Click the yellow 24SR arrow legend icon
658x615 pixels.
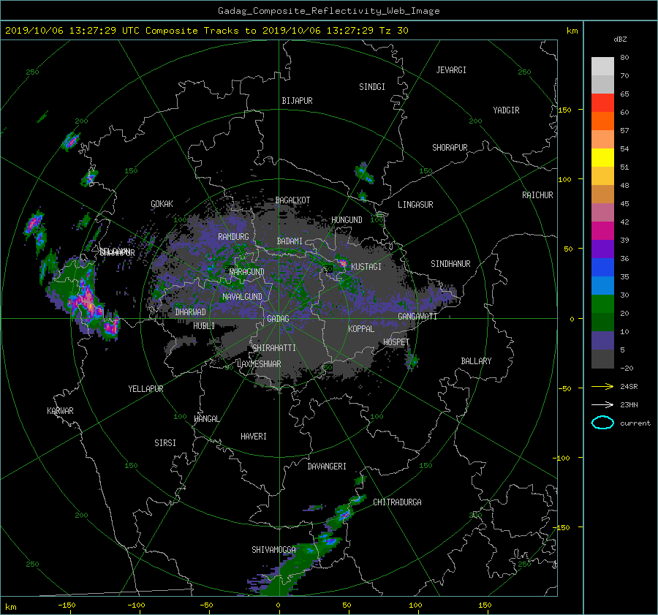602,386
